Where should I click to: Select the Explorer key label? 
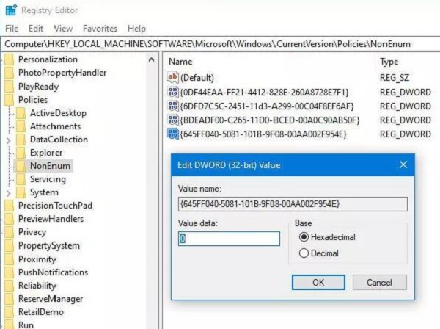coord(46,153)
